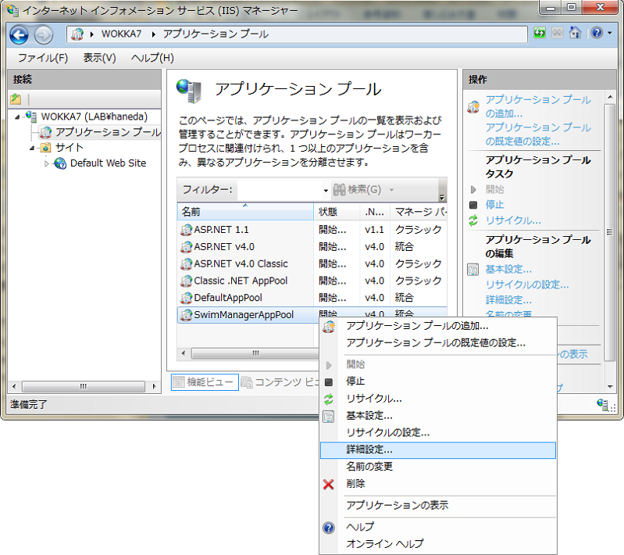Collapse the サイト tree node

click(32, 148)
